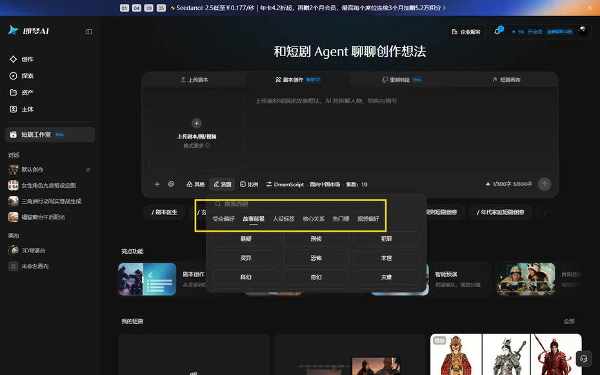Click the 开会员 membership link
This screenshot has width=600, height=375.
tap(535, 32)
